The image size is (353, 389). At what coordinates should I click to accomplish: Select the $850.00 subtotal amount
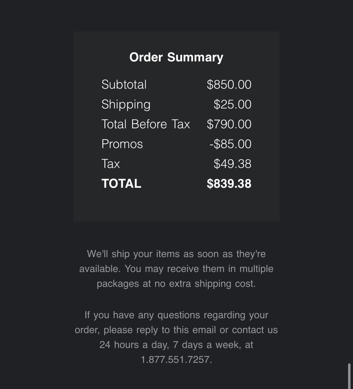coord(229,85)
